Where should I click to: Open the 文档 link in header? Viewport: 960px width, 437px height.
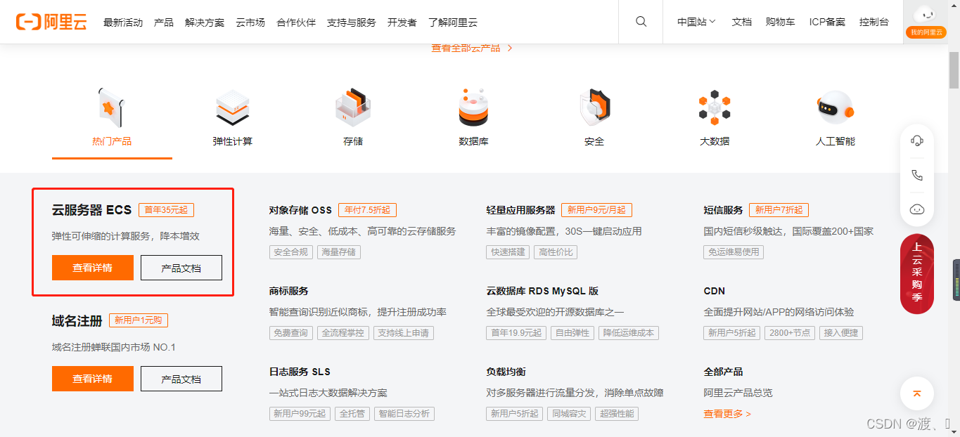pyautogui.click(x=742, y=22)
